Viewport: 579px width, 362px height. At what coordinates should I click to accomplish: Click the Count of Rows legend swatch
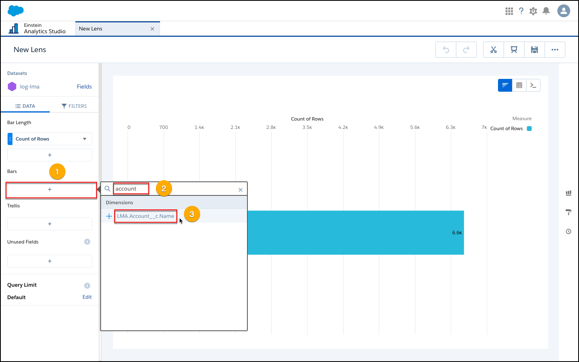(529, 129)
